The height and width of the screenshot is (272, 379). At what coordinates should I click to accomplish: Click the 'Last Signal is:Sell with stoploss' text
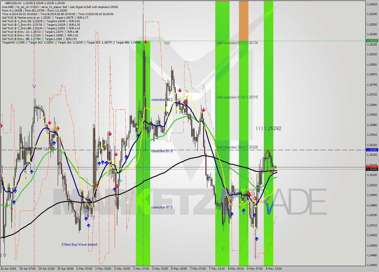coord(93,7)
